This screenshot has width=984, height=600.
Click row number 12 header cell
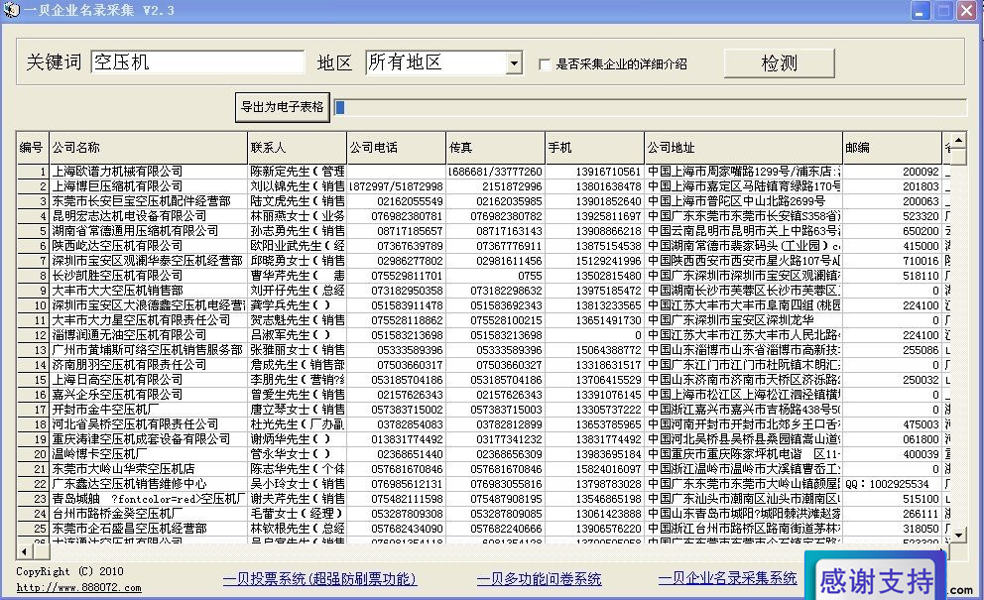click(33, 335)
